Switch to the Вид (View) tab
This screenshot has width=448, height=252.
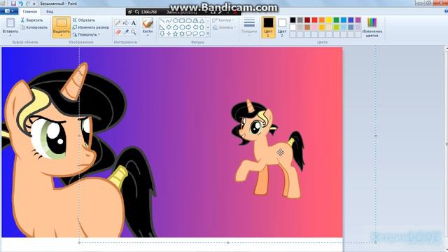[50, 12]
